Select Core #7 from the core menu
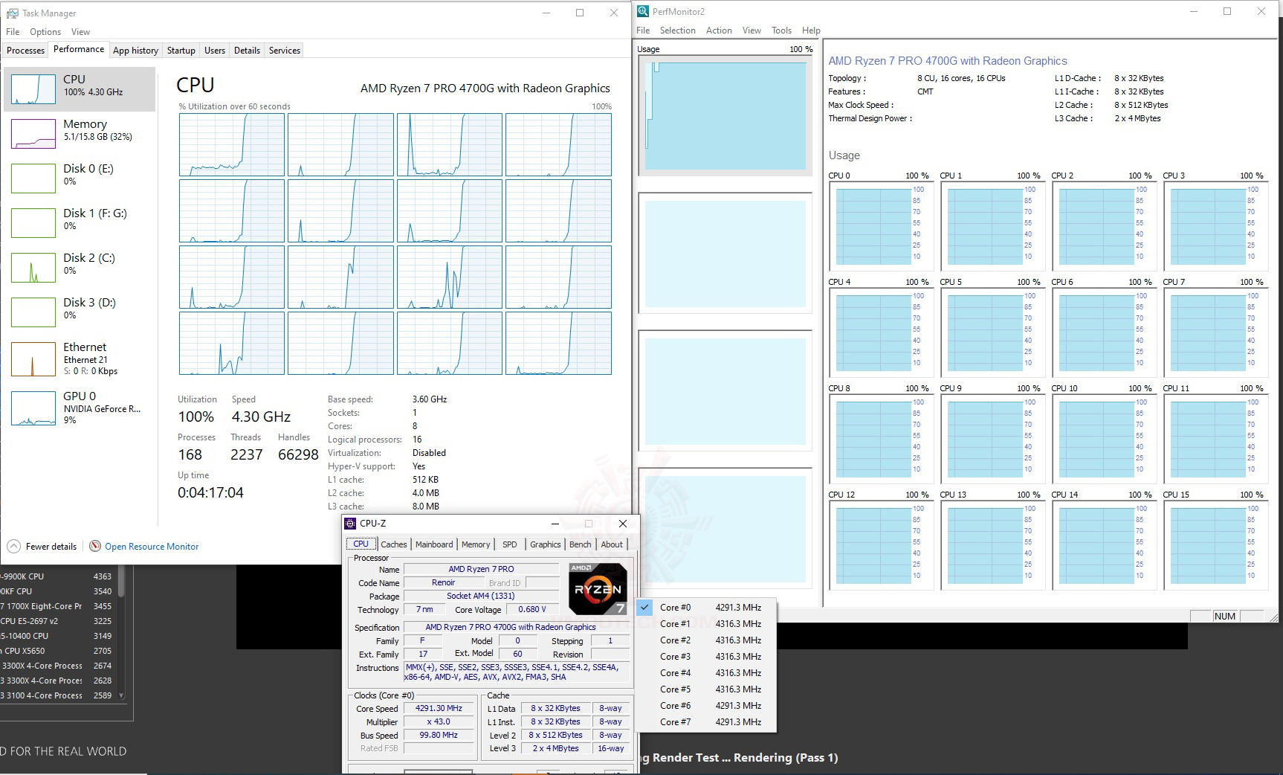This screenshot has height=775, width=1283. pos(706,722)
